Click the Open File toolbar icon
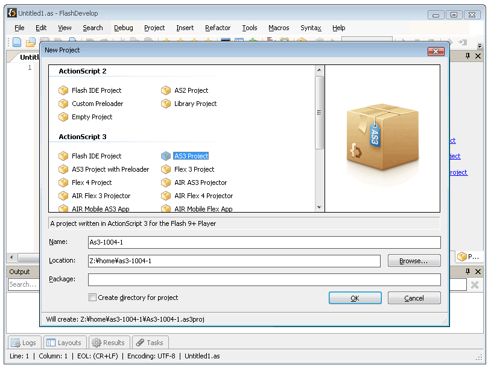The width and height of the screenshot is (494, 368). [x=31, y=42]
